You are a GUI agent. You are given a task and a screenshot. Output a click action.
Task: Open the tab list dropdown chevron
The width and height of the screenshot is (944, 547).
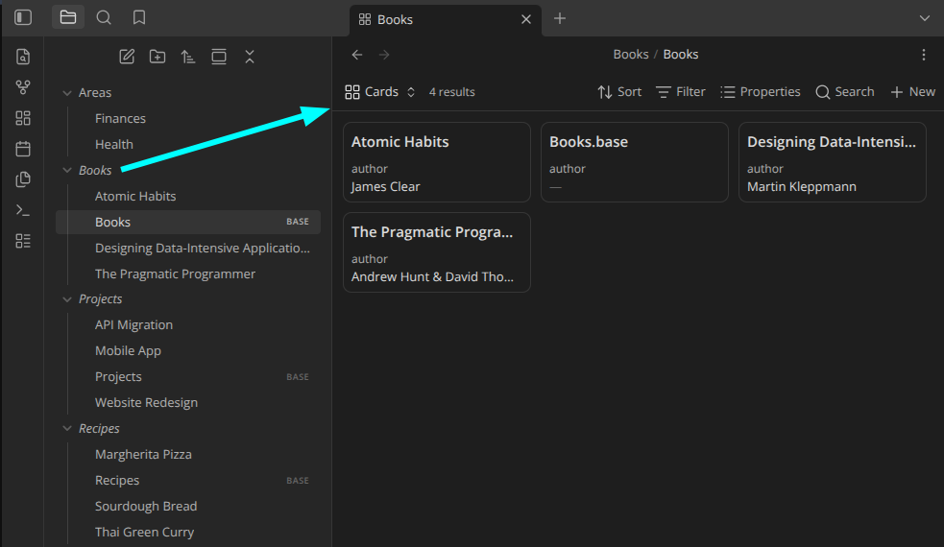[x=925, y=18]
